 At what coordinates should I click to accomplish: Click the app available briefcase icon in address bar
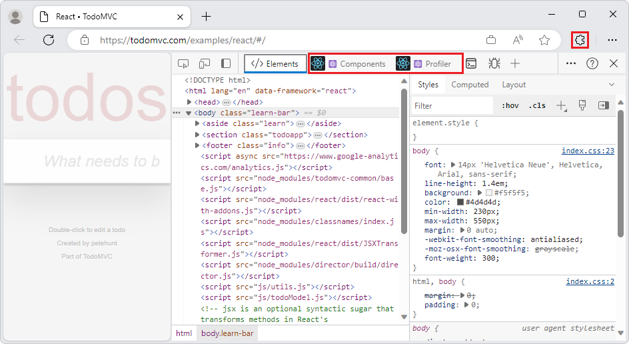491,40
